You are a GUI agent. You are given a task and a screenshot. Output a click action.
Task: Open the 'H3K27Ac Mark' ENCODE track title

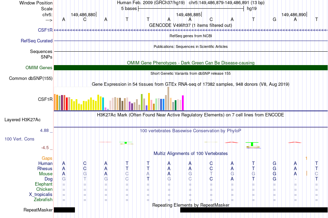(191, 115)
